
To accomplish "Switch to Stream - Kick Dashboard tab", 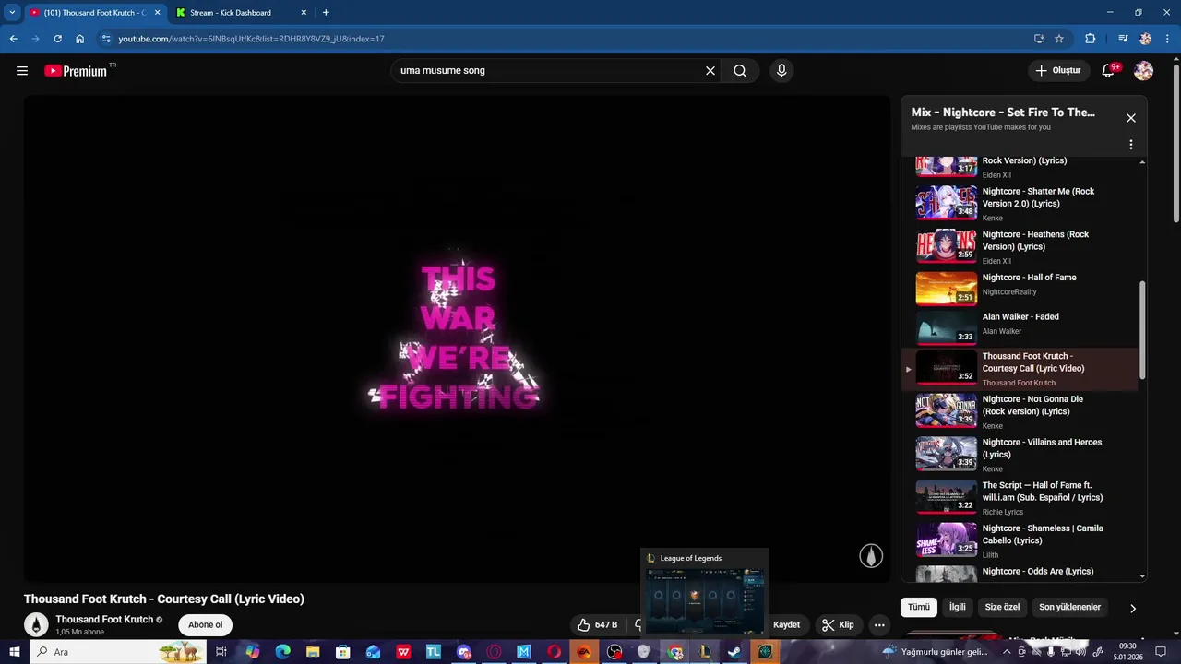I will [240, 13].
